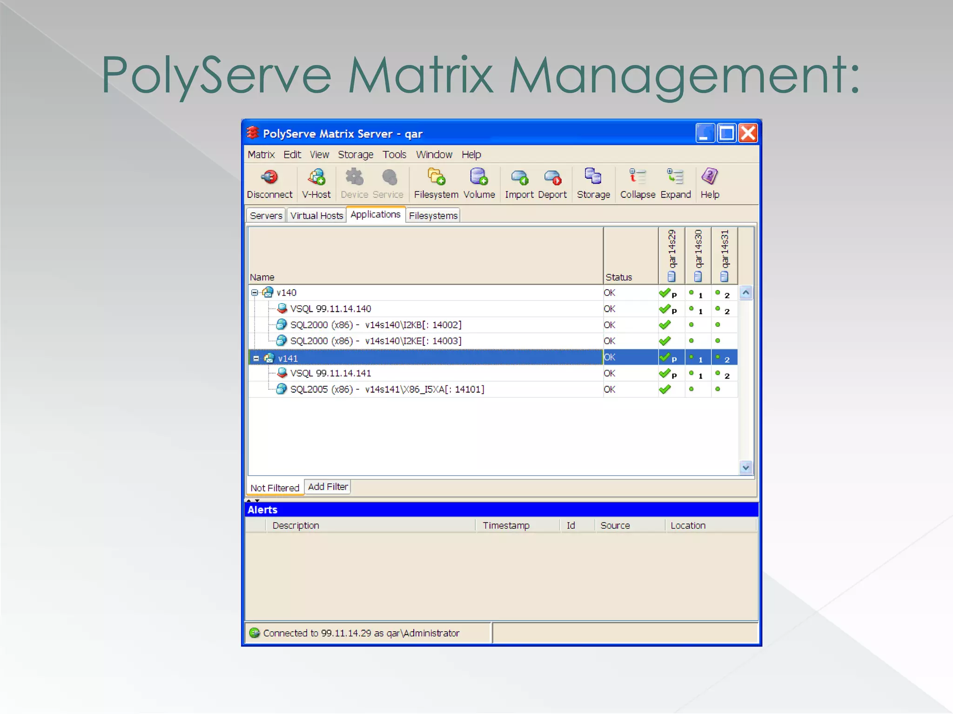The height and width of the screenshot is (714, 953).
Task: Click the Name column header
Action: [426, 256]
